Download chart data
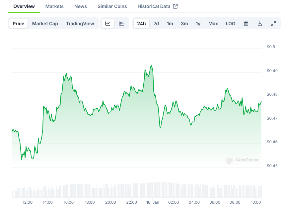The height and width of the screenshot is (208, 281). point(260,24)
